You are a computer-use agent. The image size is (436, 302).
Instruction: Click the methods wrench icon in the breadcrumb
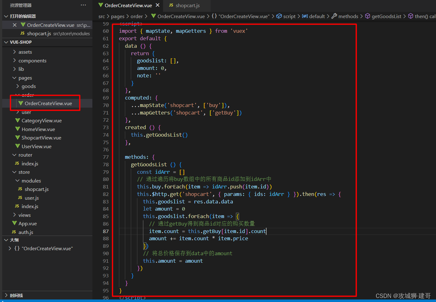coord(334,16)
